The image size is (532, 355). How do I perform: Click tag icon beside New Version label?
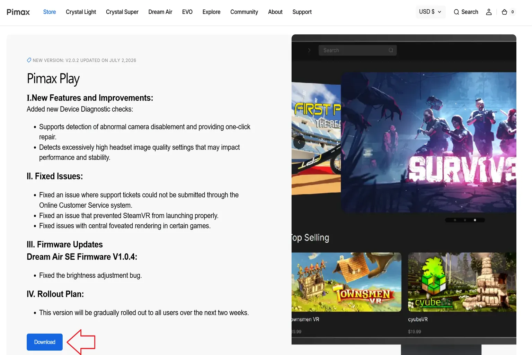click(29, 60)
